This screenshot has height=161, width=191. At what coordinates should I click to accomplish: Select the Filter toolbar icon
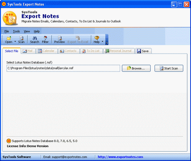[x=45, y=38]
